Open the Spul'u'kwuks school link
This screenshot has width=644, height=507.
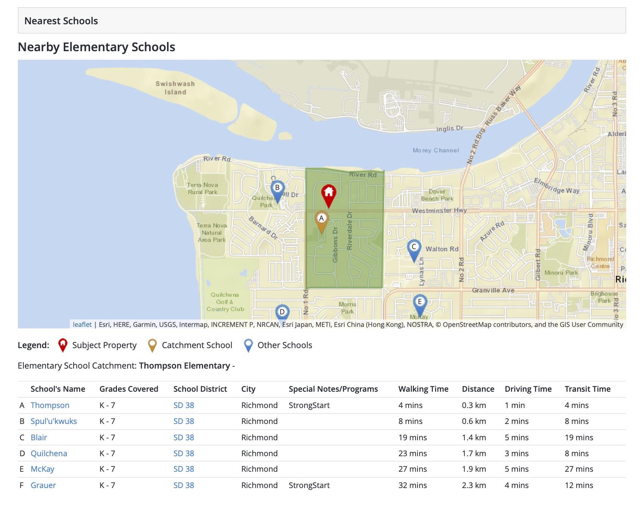pyautogui.click(x=54, y=421)
